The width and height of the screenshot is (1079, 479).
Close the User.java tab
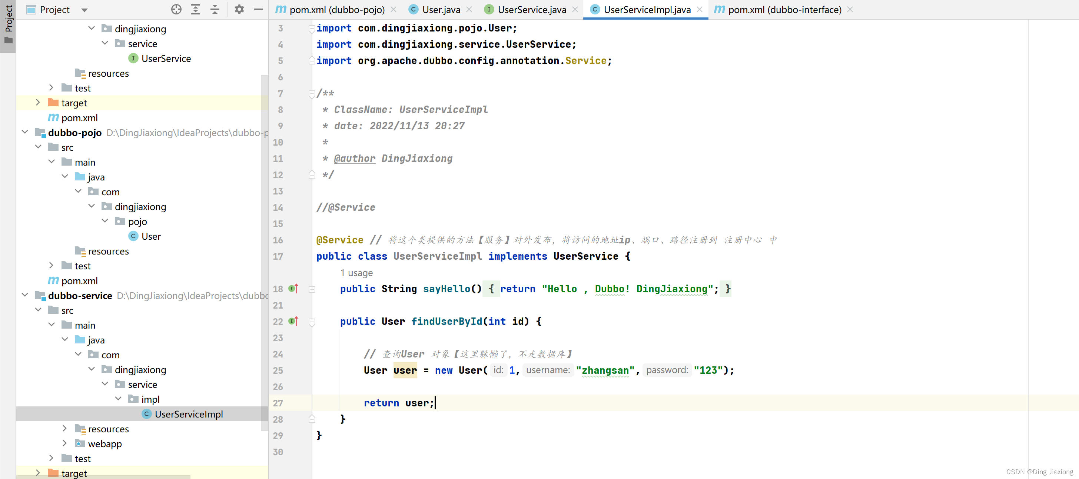469,9
